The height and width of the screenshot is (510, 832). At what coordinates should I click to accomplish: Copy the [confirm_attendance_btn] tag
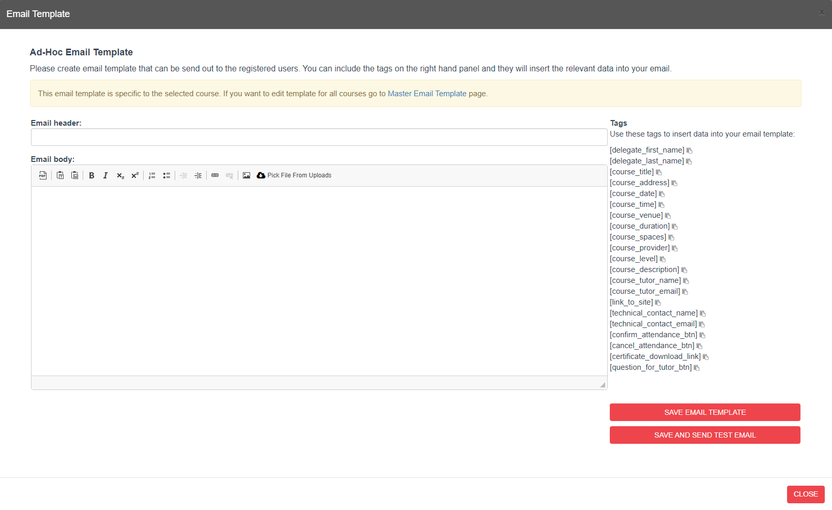click(702, 335)
